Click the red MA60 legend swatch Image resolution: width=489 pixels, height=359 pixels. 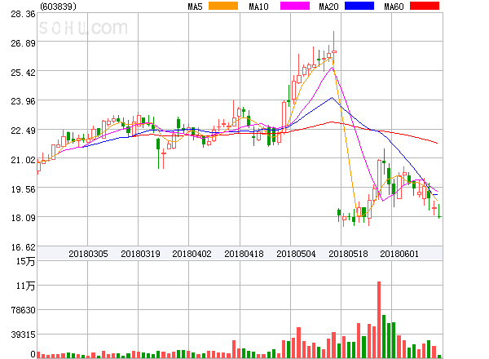425,6
